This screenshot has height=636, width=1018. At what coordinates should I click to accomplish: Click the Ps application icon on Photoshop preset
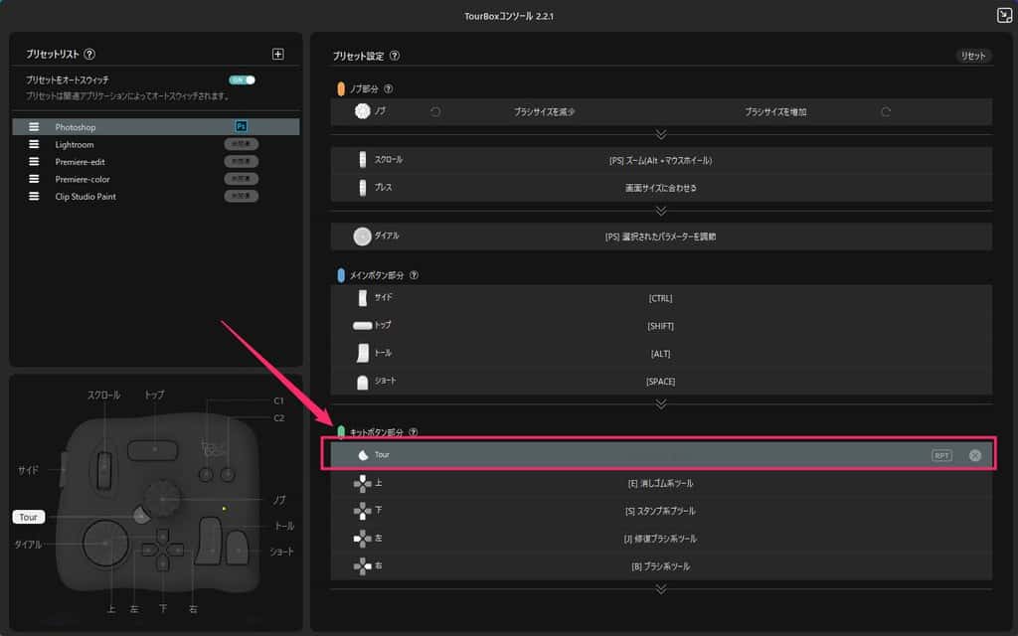241,126
